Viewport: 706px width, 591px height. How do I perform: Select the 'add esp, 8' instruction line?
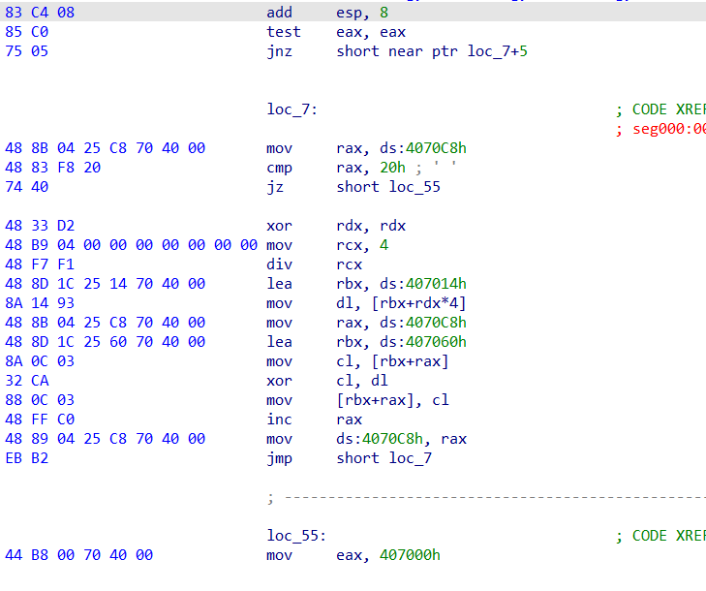point(353,13)
